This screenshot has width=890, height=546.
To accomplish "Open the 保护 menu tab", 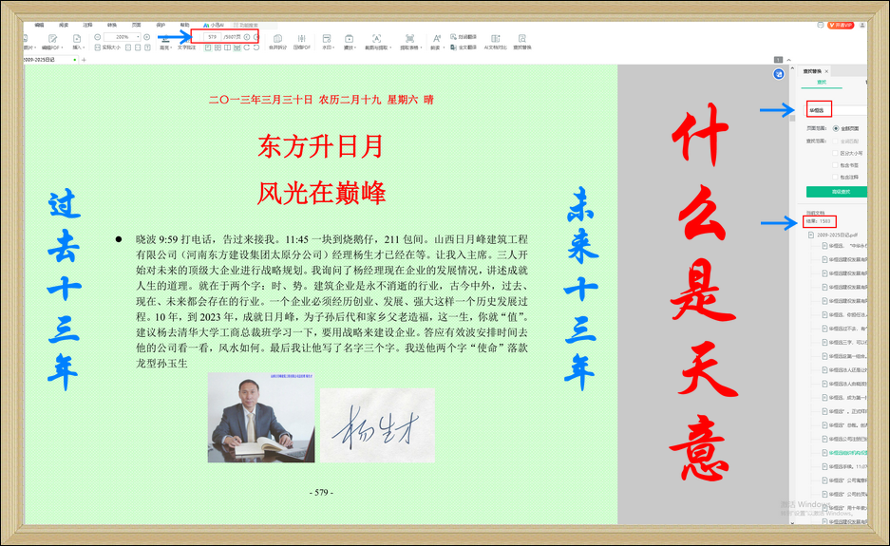I will point(160,25).
